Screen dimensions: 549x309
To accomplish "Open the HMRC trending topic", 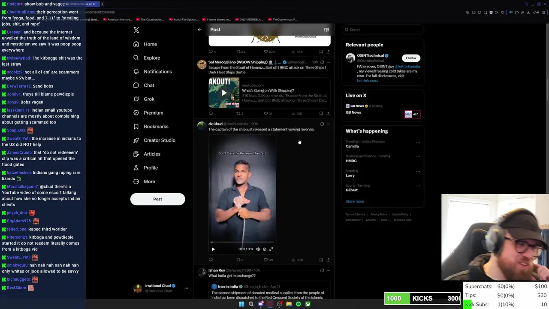I will 351,161.
